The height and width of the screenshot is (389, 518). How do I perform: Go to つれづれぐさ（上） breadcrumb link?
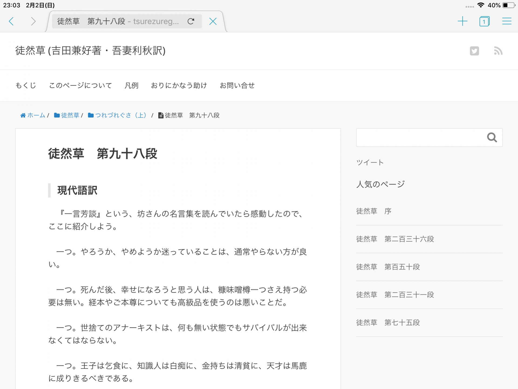(x=121, y=115)
